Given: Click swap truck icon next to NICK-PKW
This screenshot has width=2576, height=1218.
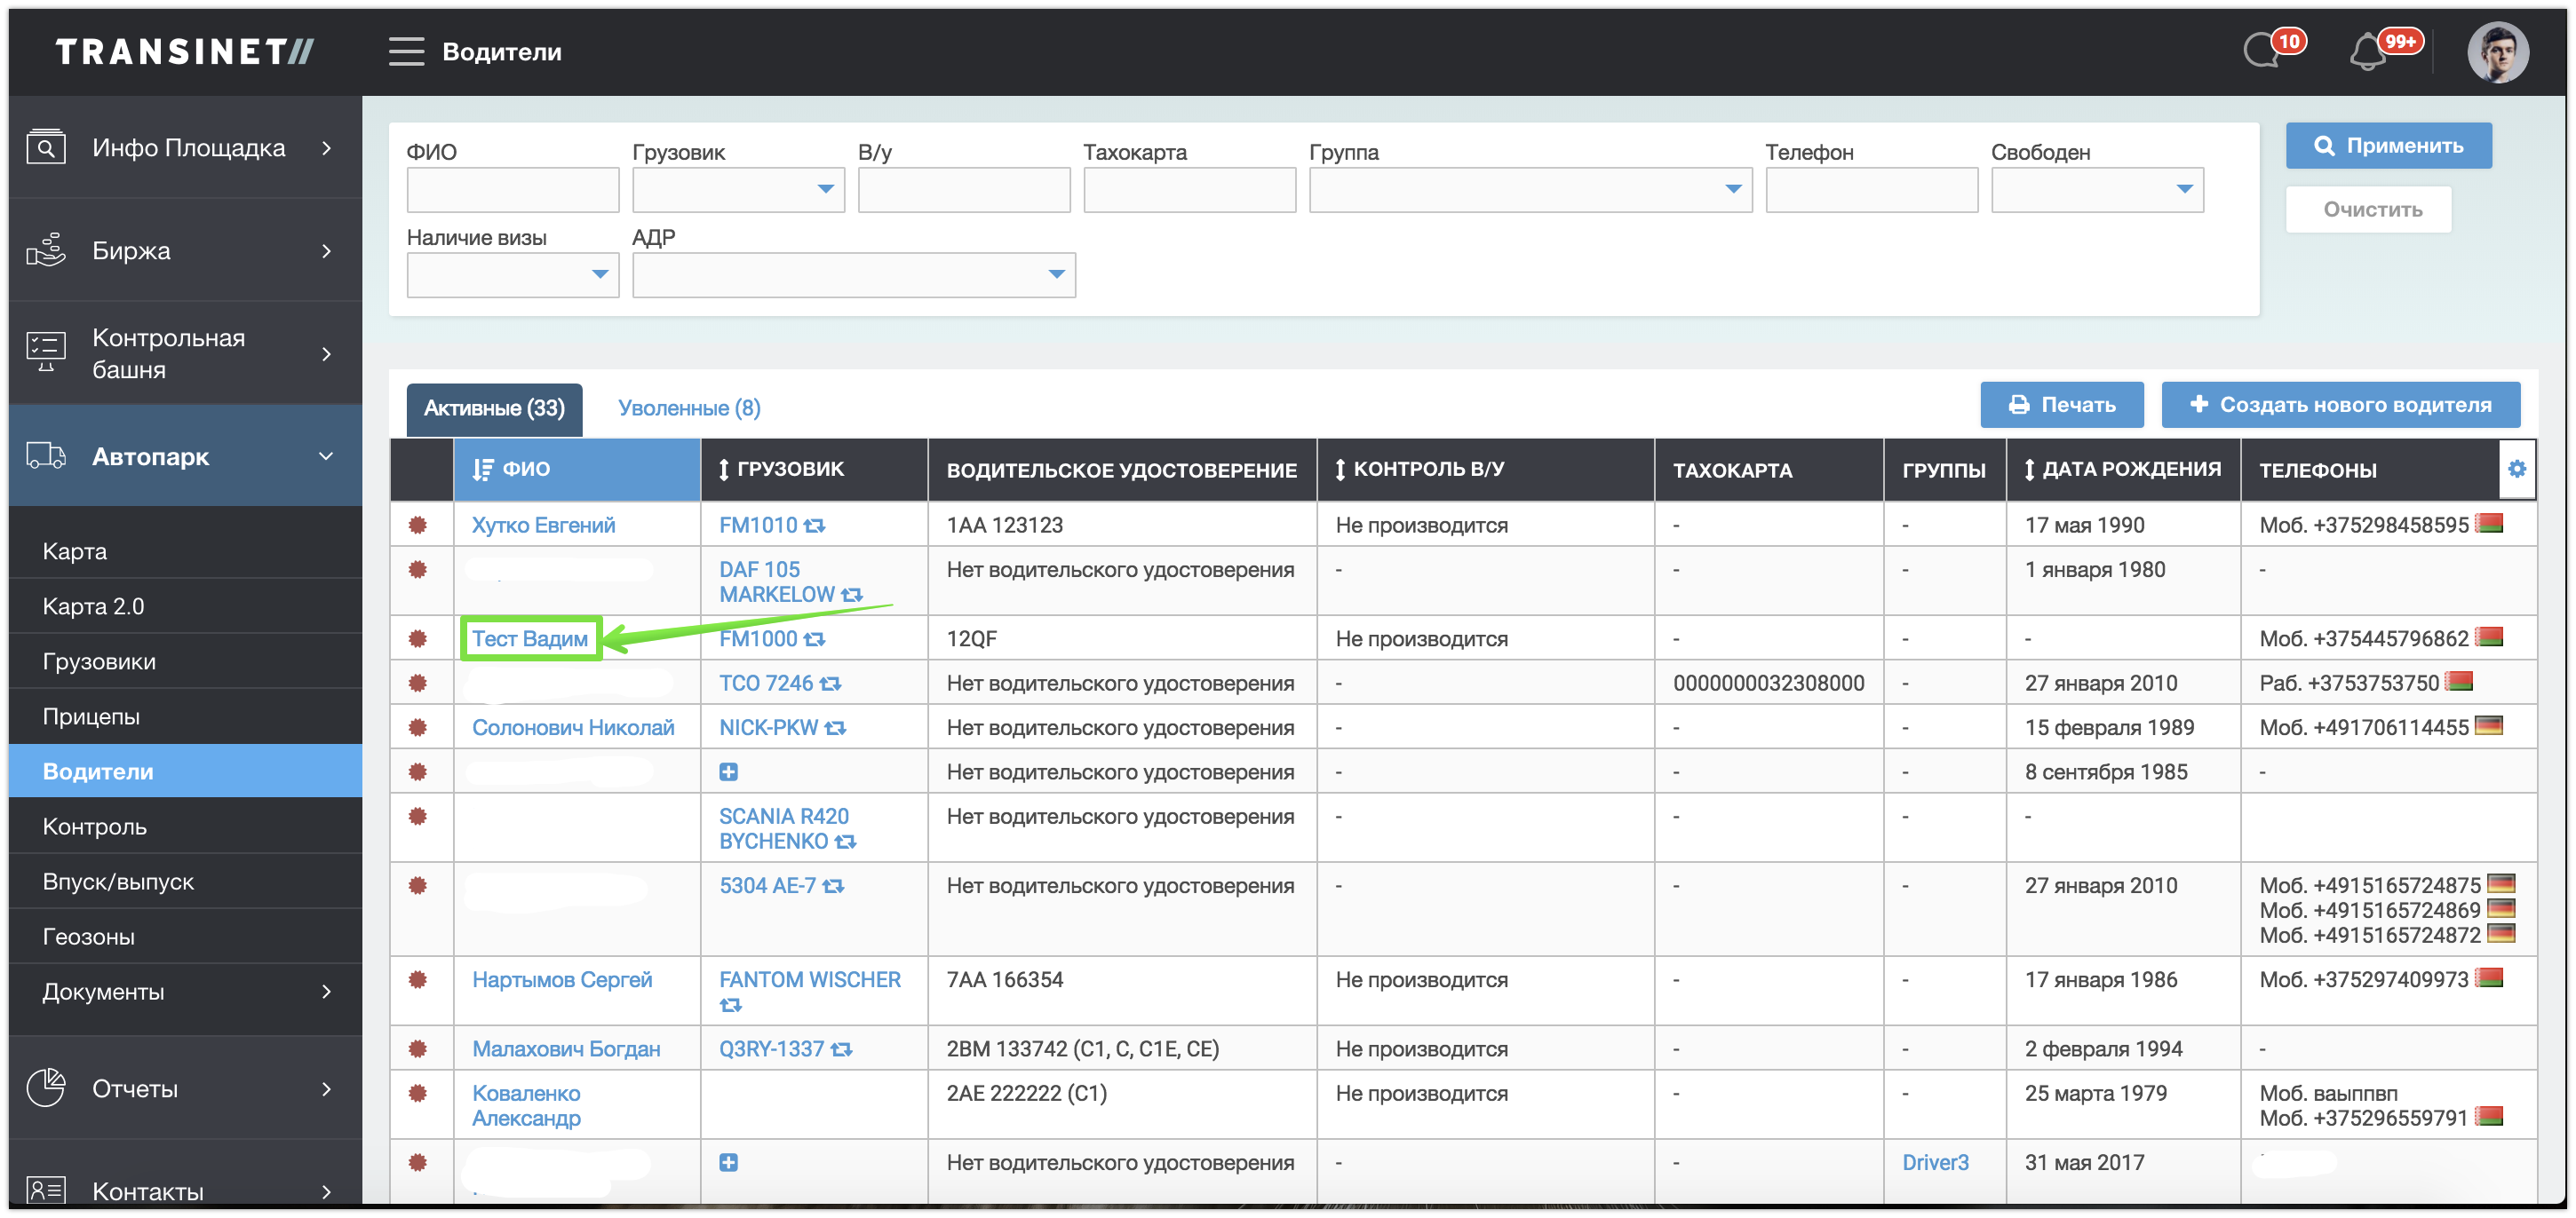Looking at the screenshot, I should (835, 728).
